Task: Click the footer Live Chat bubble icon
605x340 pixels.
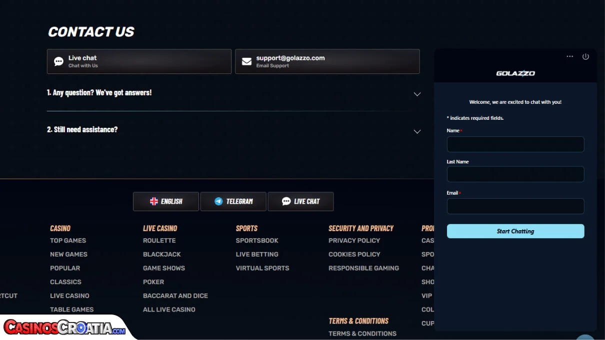Action: [286, 201]
